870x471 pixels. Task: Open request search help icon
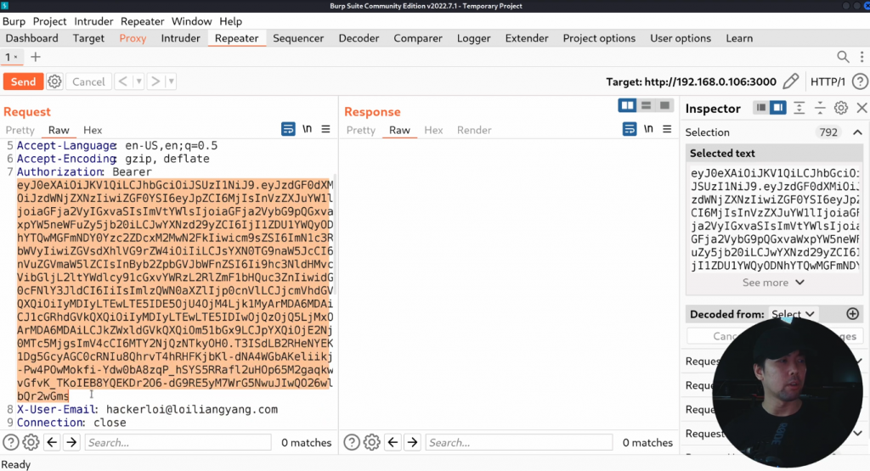[11, 442]
